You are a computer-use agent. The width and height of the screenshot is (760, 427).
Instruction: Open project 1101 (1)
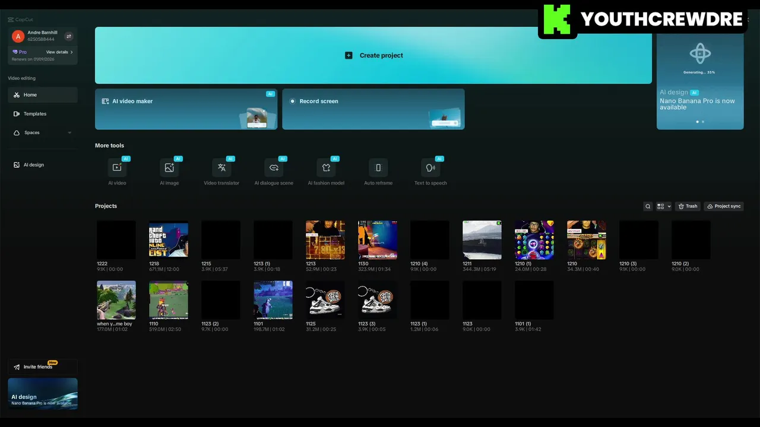(534, 300)
